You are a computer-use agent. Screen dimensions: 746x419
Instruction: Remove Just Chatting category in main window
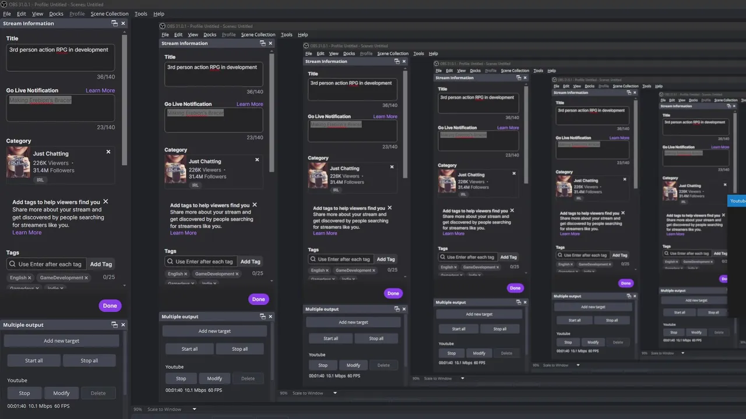[x=108, y=152]
